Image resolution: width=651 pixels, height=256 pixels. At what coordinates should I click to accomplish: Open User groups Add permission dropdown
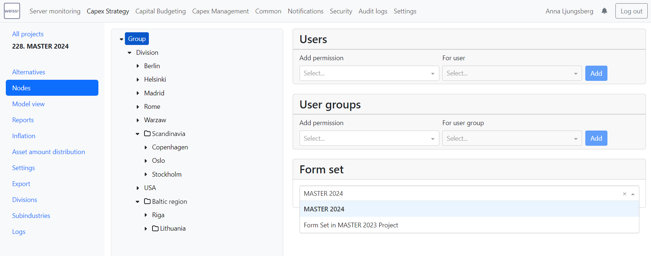pos(369,138)
